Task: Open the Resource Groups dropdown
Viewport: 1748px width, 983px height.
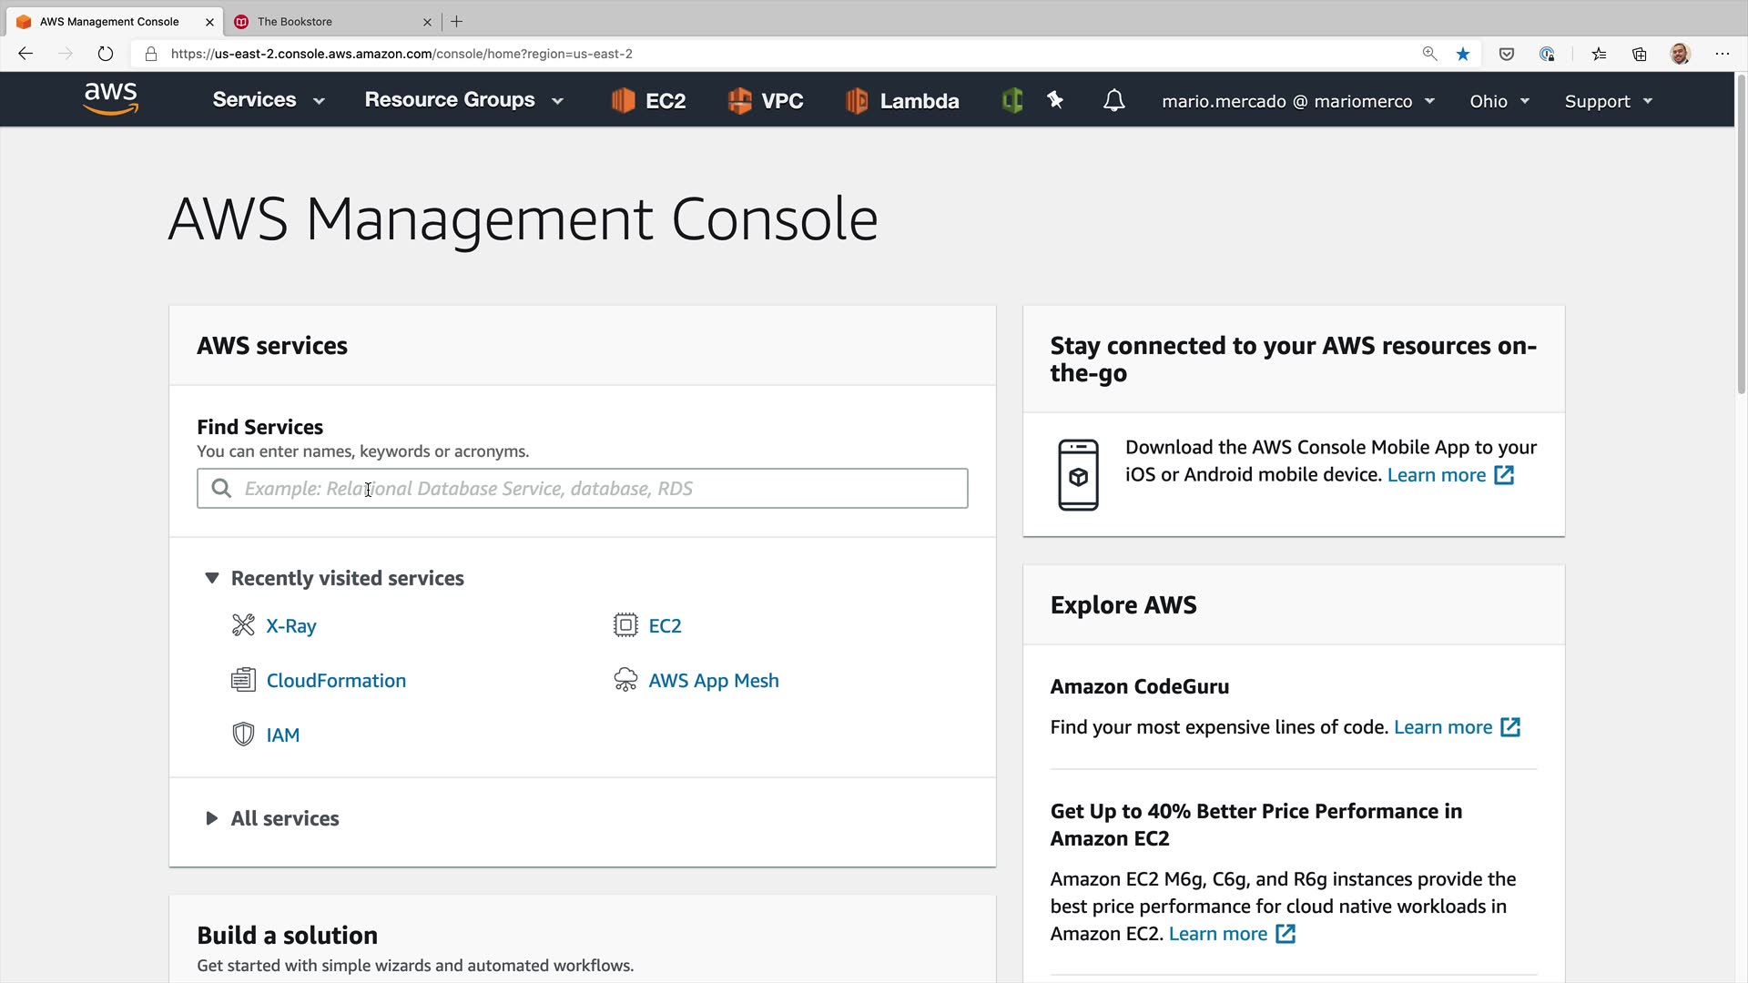Action: click(463, 100)
